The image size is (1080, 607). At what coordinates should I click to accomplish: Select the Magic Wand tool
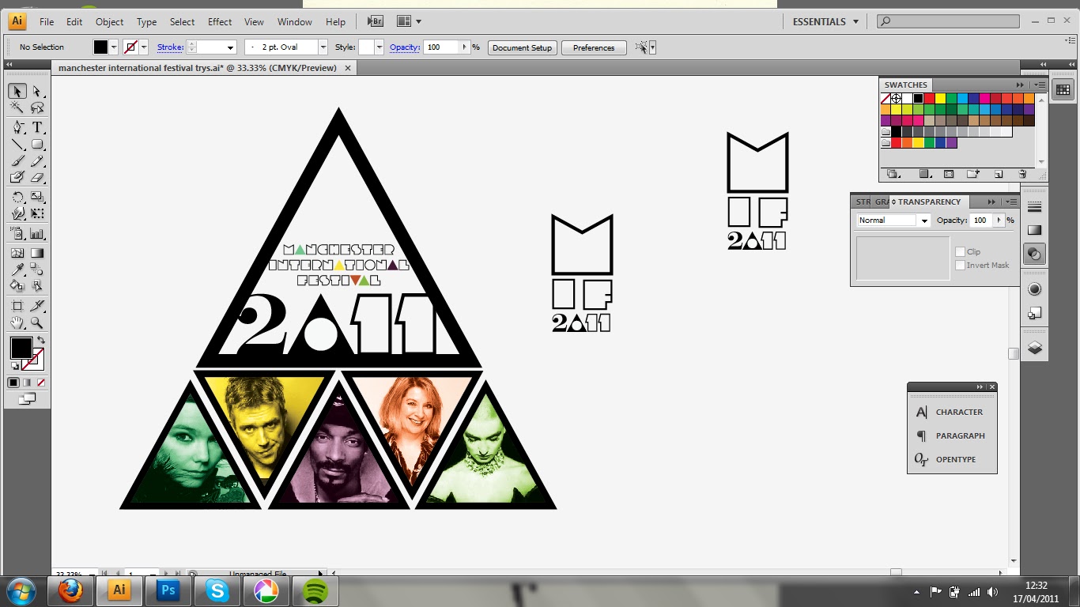click(17, 108)
